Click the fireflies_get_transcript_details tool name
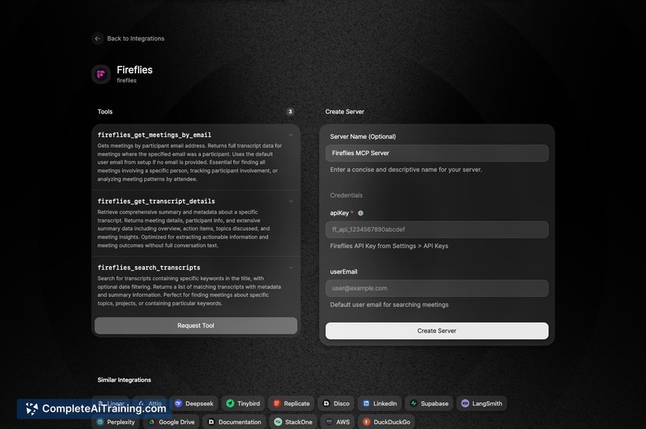 pyautogui.click(x=156, y=202)
